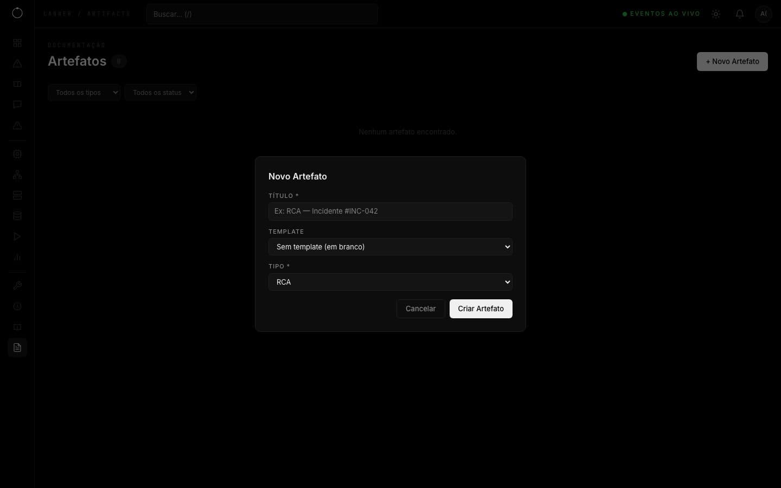Click the Artifacts breadcrumb text

point(109,14)
